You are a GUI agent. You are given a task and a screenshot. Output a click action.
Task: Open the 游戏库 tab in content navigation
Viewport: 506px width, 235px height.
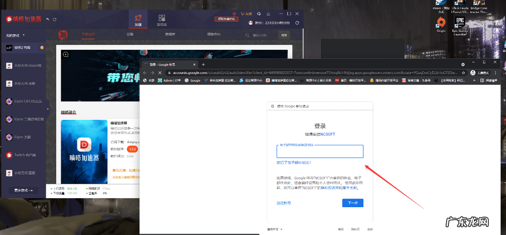(x=170, y=34)
